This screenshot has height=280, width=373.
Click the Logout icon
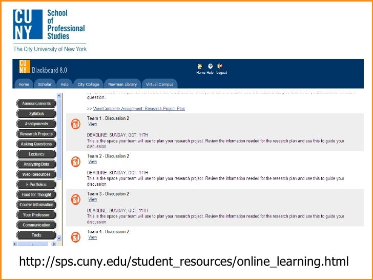point(220,66)
